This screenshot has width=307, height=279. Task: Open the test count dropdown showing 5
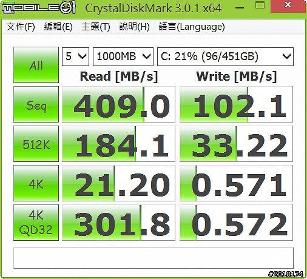(75, 56)
